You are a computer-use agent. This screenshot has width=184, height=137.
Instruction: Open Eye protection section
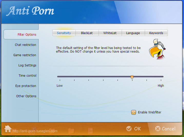click(26, 86)
